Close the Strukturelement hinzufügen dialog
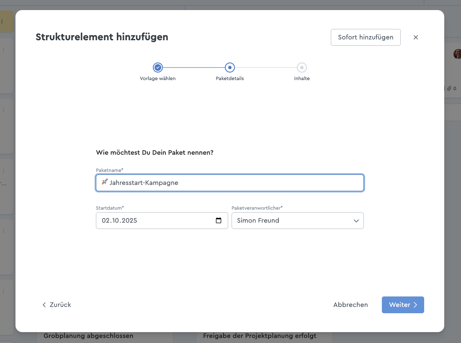Image resolution: width=461 pixels, height=343 pixels. point(416,37)
